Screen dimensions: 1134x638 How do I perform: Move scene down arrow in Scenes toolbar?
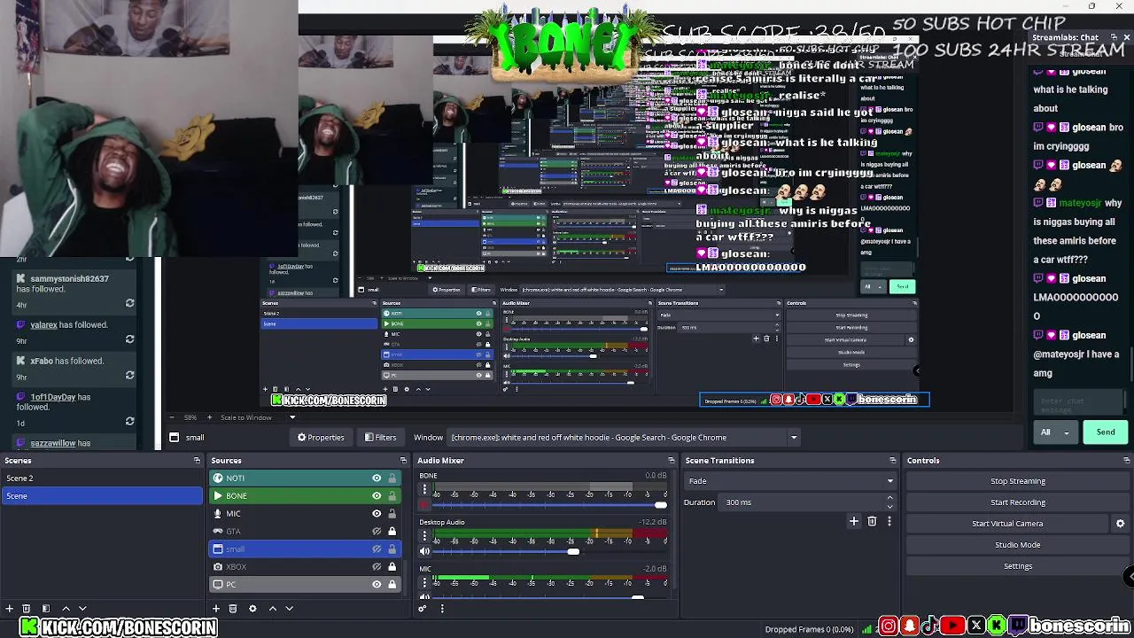coord(82,609)
